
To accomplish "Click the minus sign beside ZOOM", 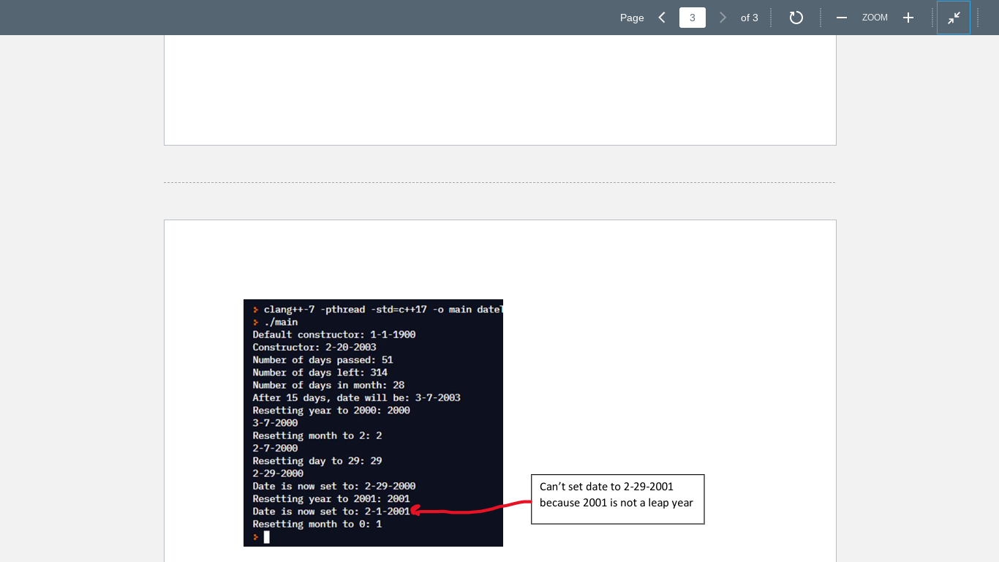I will (x=841, y=18).
